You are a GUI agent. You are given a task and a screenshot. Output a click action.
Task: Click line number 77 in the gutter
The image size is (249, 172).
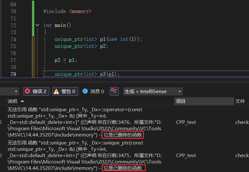pos(13,60)
